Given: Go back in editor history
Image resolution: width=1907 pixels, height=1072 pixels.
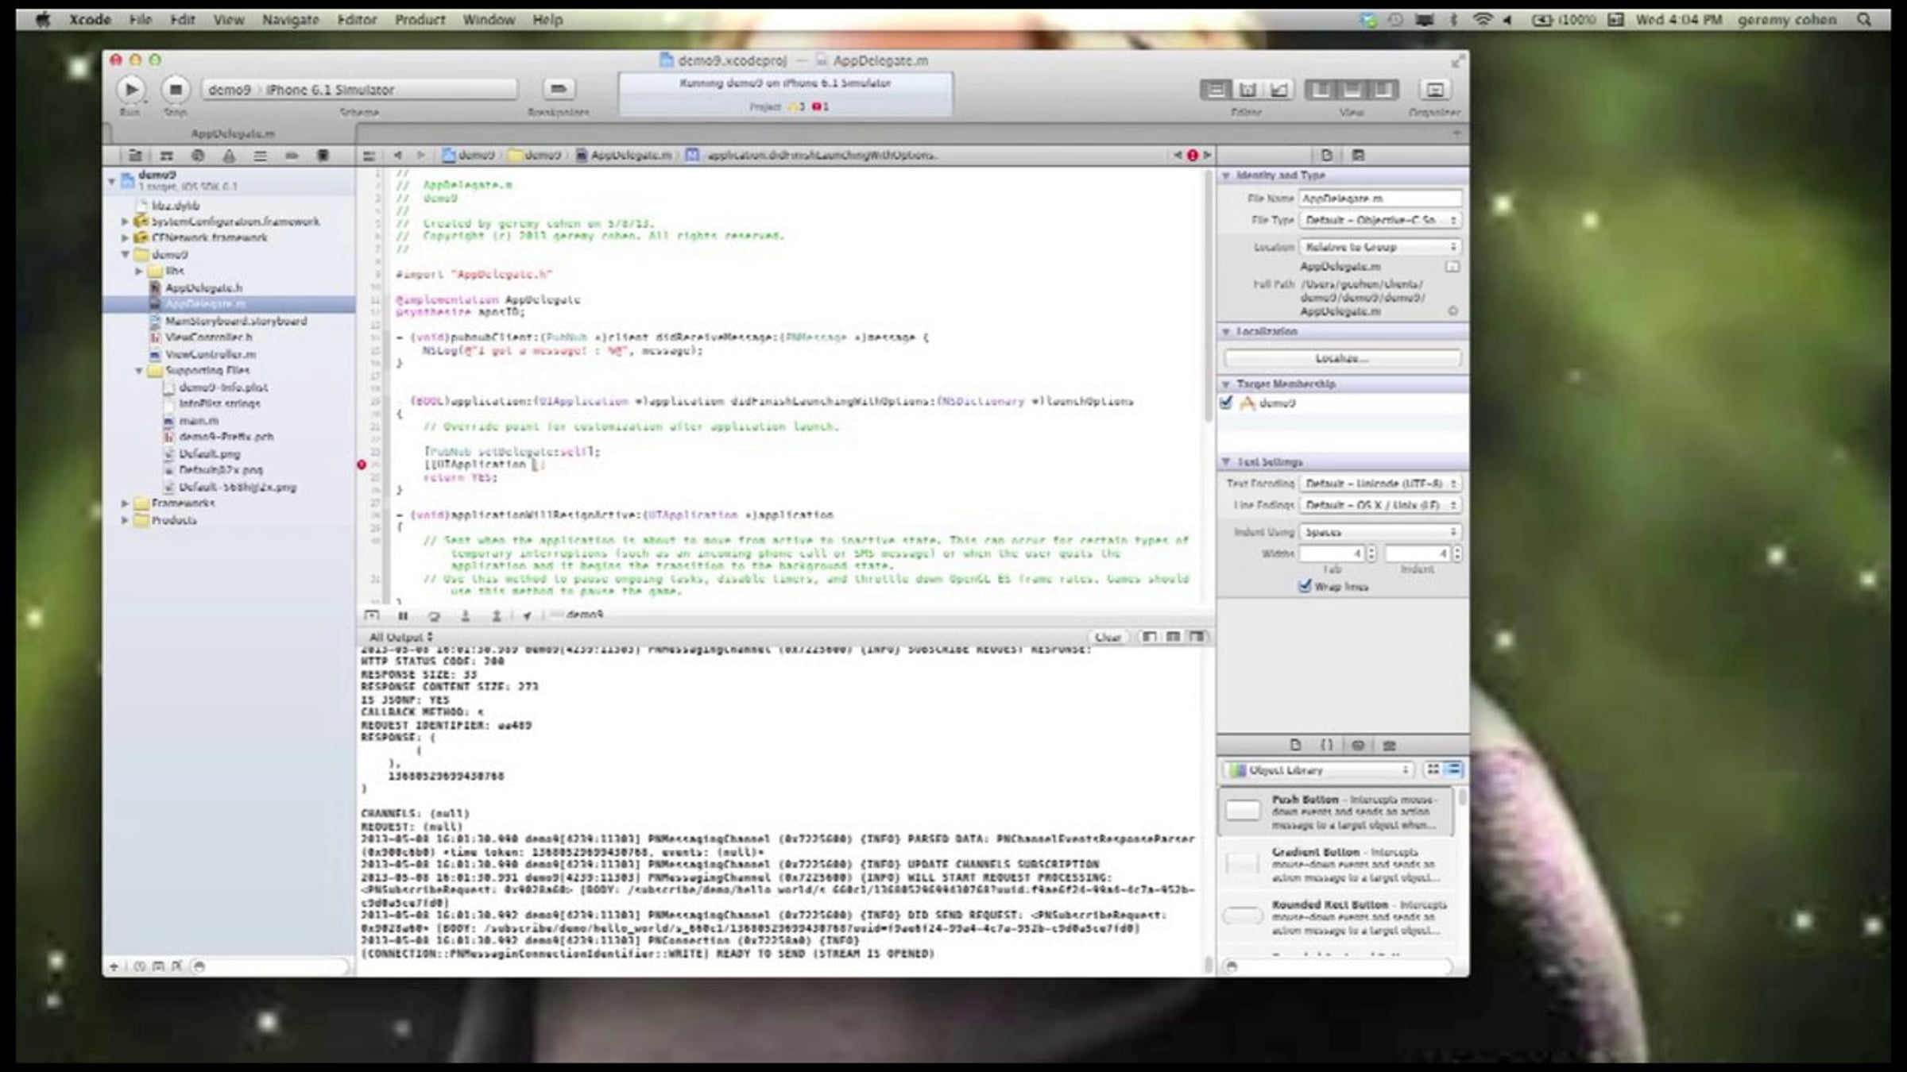Looking at the screenshot, I should 397,156.
